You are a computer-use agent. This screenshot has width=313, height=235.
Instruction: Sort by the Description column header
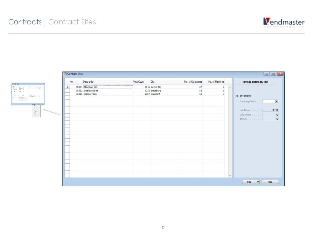click(x=88, y=81)
